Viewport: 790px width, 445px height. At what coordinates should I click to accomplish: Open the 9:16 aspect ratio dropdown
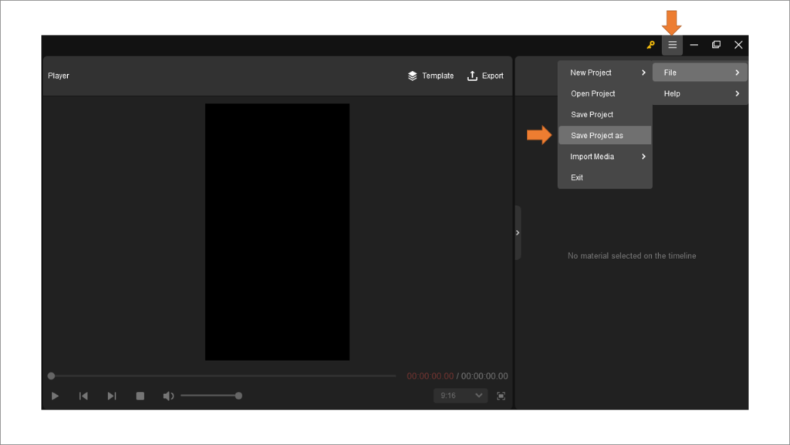tap(460, 395)
